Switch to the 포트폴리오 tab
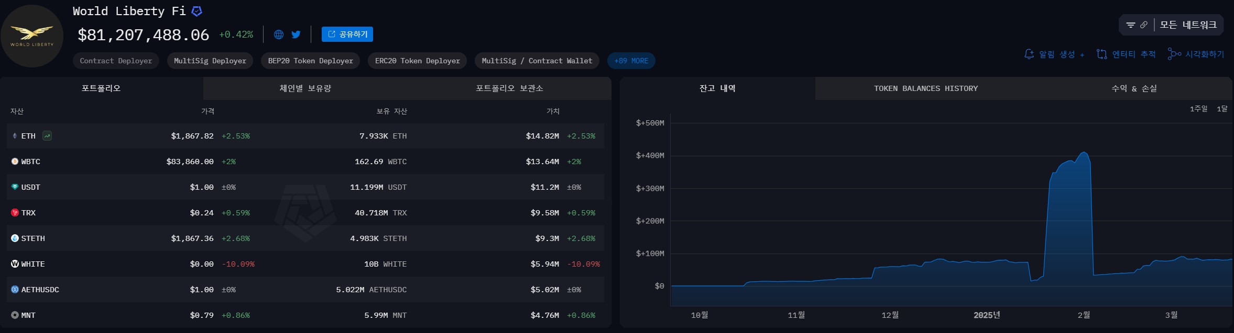1234x333 pixels. (101, 88)
